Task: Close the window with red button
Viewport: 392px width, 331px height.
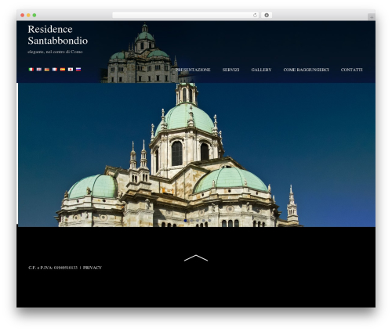Action: 23,15
